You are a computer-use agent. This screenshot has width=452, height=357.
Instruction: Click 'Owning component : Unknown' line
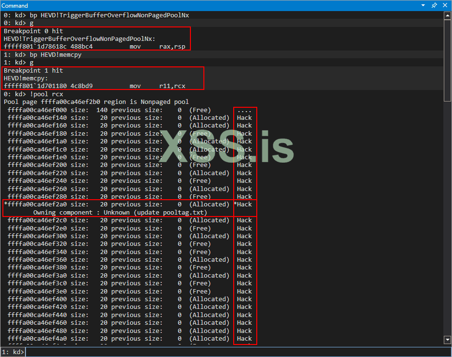[x=120, y=212]
